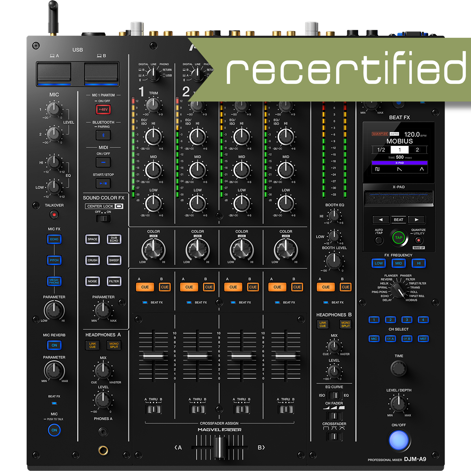Click Headphones A MONO SPLIT button

(114, 346)
